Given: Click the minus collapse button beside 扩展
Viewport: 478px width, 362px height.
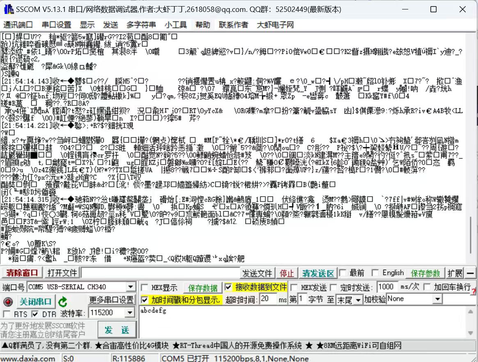Looking at the screenshot, I should (x=470, y=273).
